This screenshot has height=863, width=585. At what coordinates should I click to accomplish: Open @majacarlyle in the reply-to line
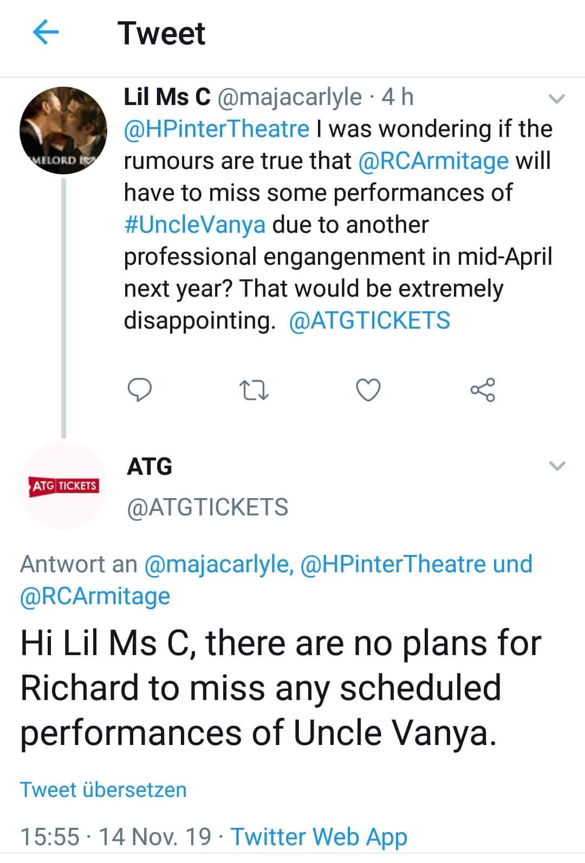tap(218, 564)
